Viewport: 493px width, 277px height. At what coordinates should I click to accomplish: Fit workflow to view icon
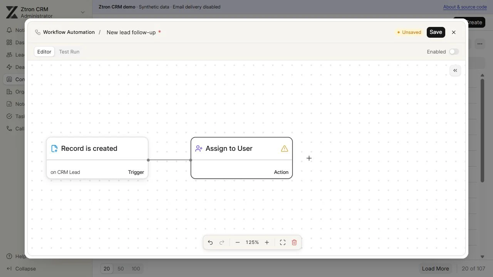(x=283, y=242)
